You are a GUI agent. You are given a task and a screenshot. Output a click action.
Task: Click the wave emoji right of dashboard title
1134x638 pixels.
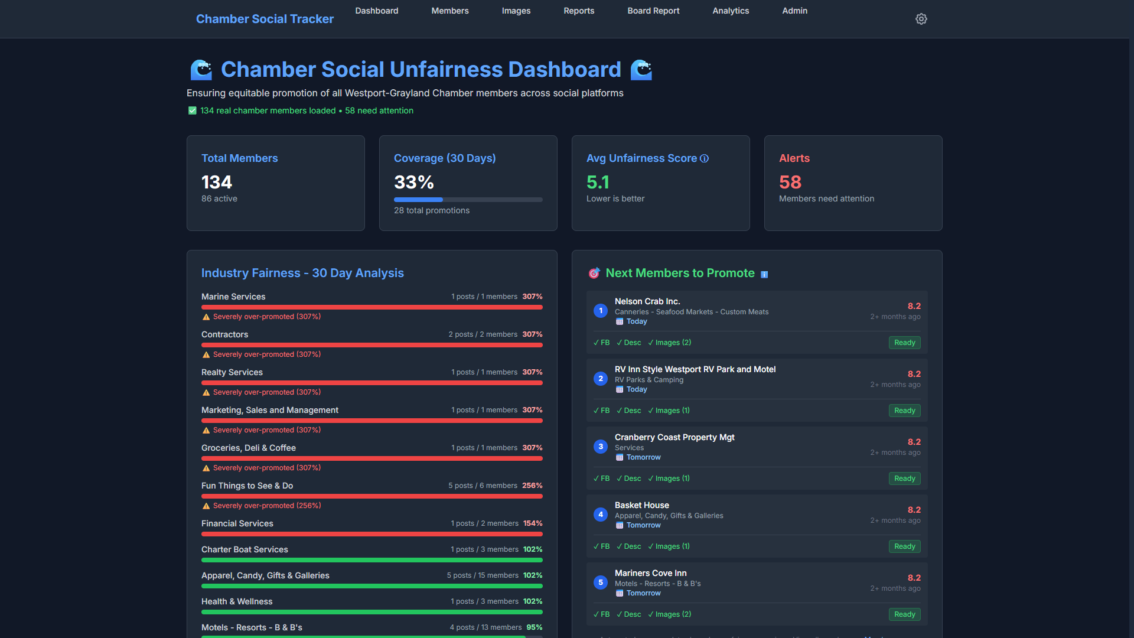tap(641, 70)
